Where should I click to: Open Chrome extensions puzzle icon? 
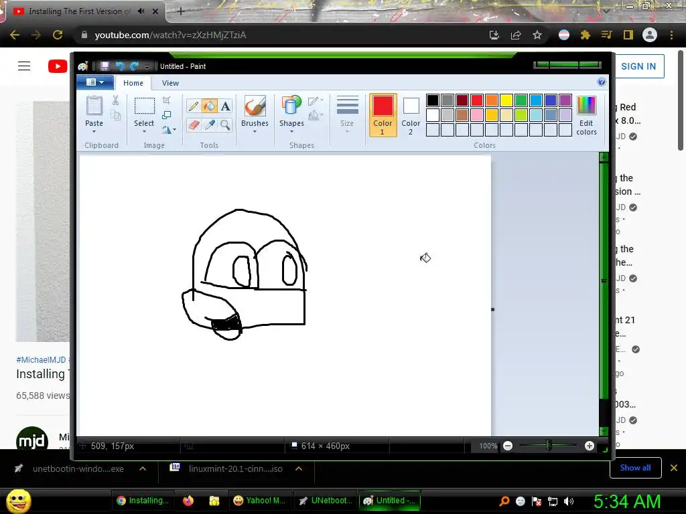click(x=585, y=35)
